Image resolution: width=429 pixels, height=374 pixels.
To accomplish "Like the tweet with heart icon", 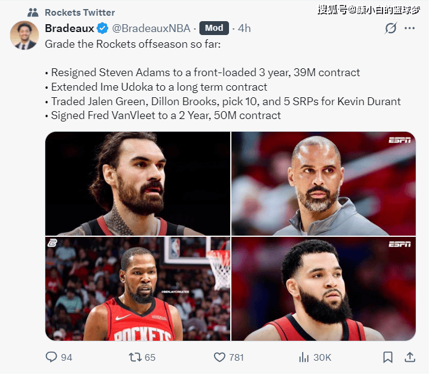I will pos(219,357).
